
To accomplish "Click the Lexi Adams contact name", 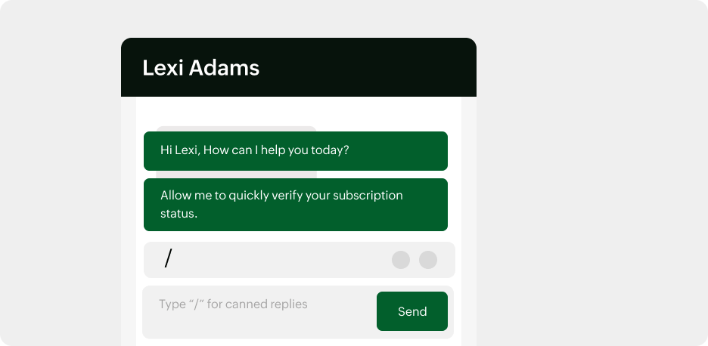I will tap(200, 68).
